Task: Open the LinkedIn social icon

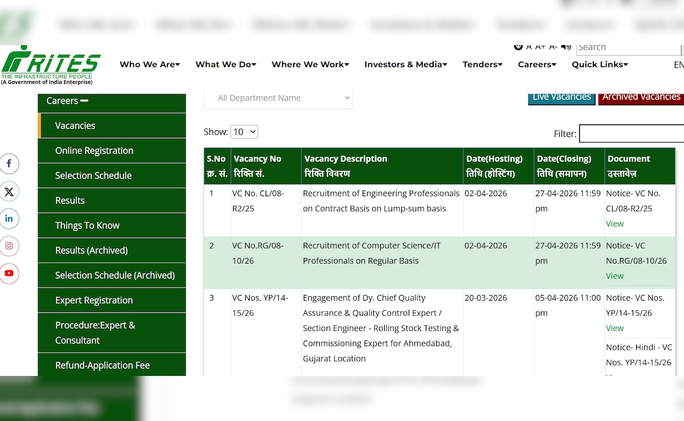Action: (9, 218)
